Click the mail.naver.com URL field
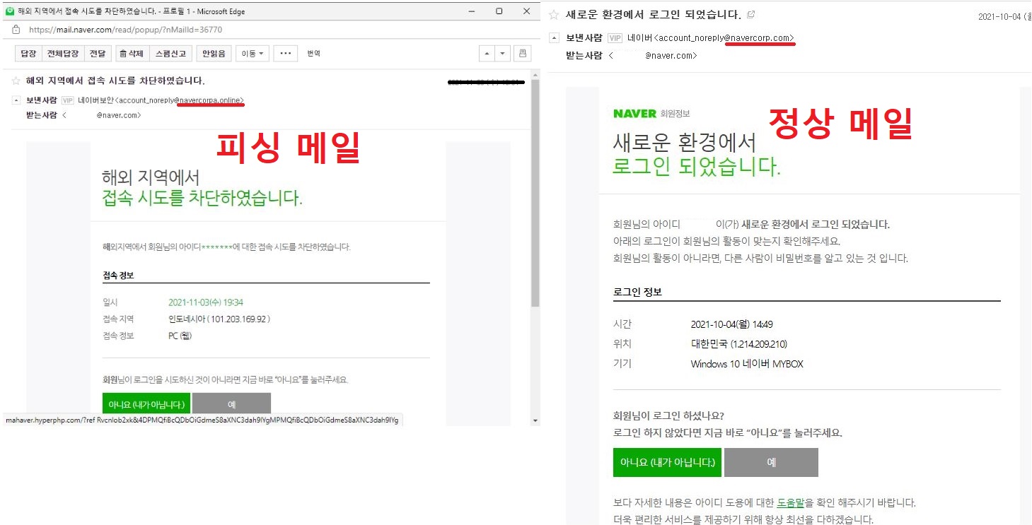 (x=125, y=30)
